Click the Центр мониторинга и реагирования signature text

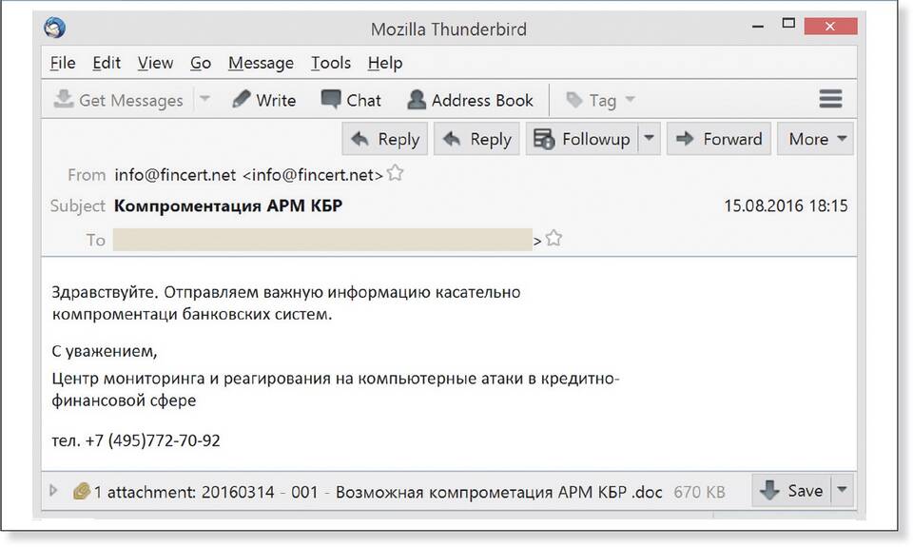(336, 389)
